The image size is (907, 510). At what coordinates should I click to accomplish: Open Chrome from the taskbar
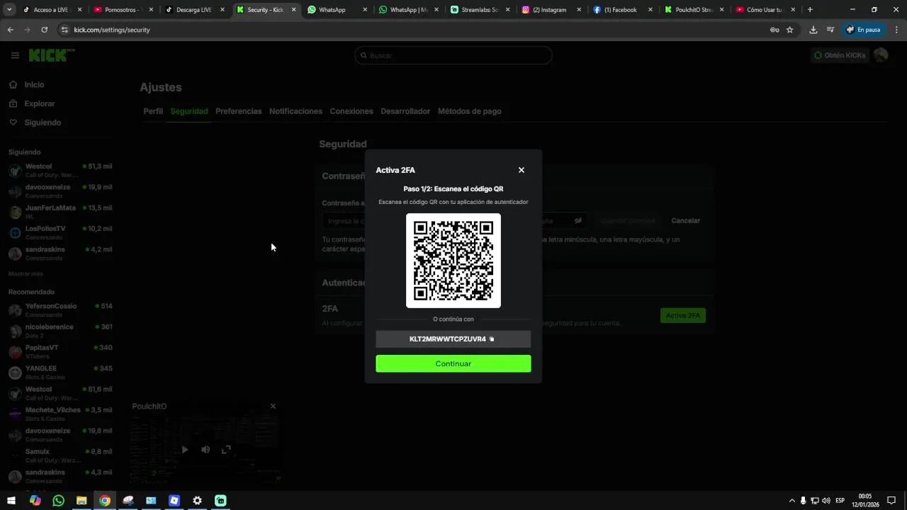(105, 500)
